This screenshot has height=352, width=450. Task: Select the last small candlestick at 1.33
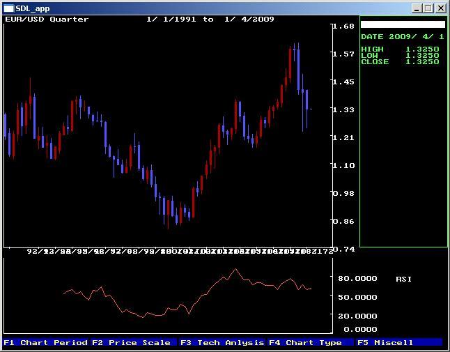(311, 109)
